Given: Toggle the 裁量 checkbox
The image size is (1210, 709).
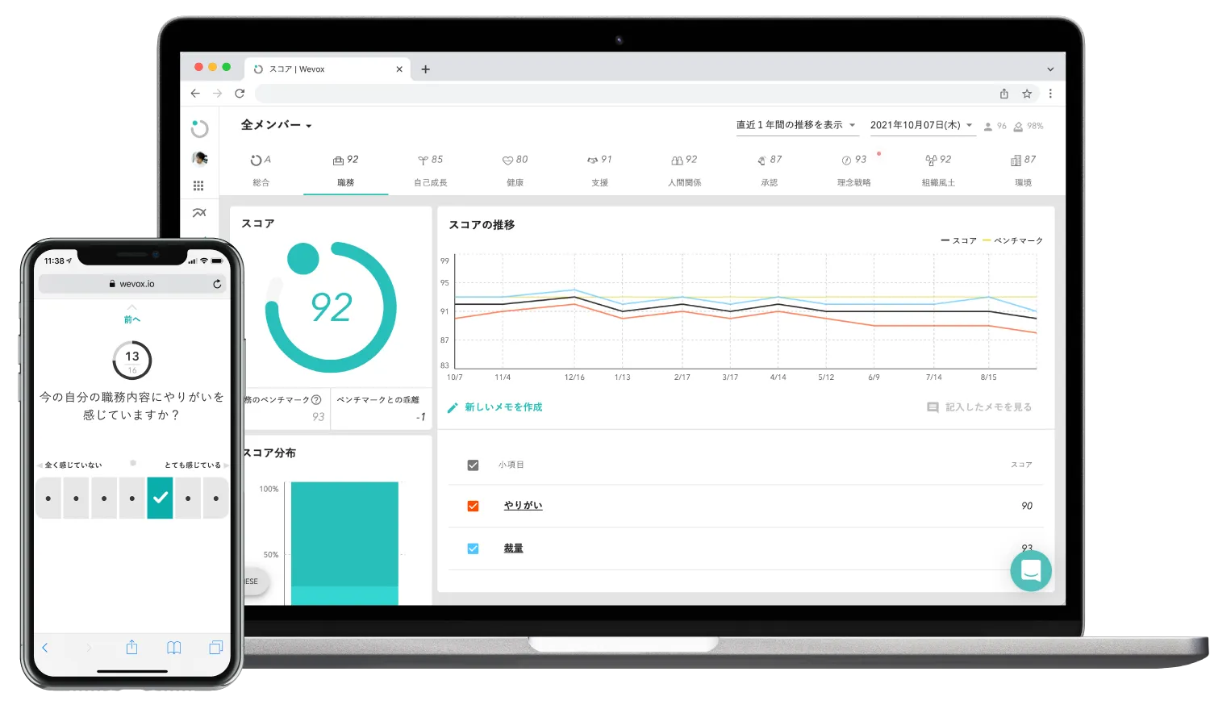Looking at the screenshot, I should (474, 548).
